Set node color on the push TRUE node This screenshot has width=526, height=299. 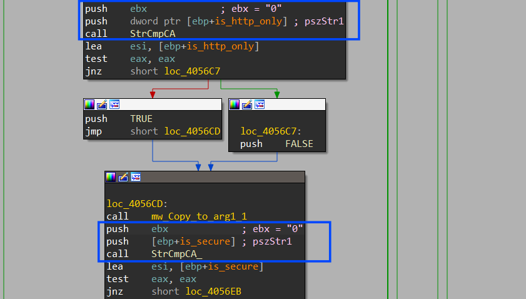pyautogui.click(x=89, y=104)
